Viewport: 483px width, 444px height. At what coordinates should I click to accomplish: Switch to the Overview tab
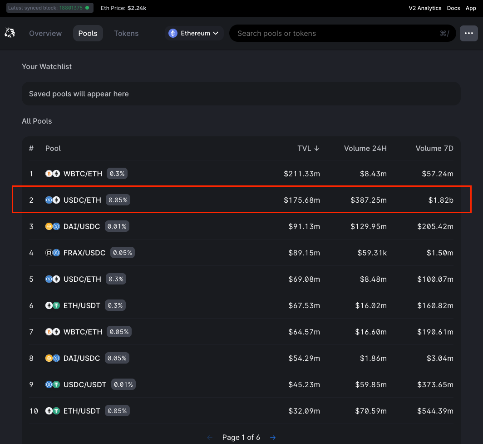pos(45,33)
